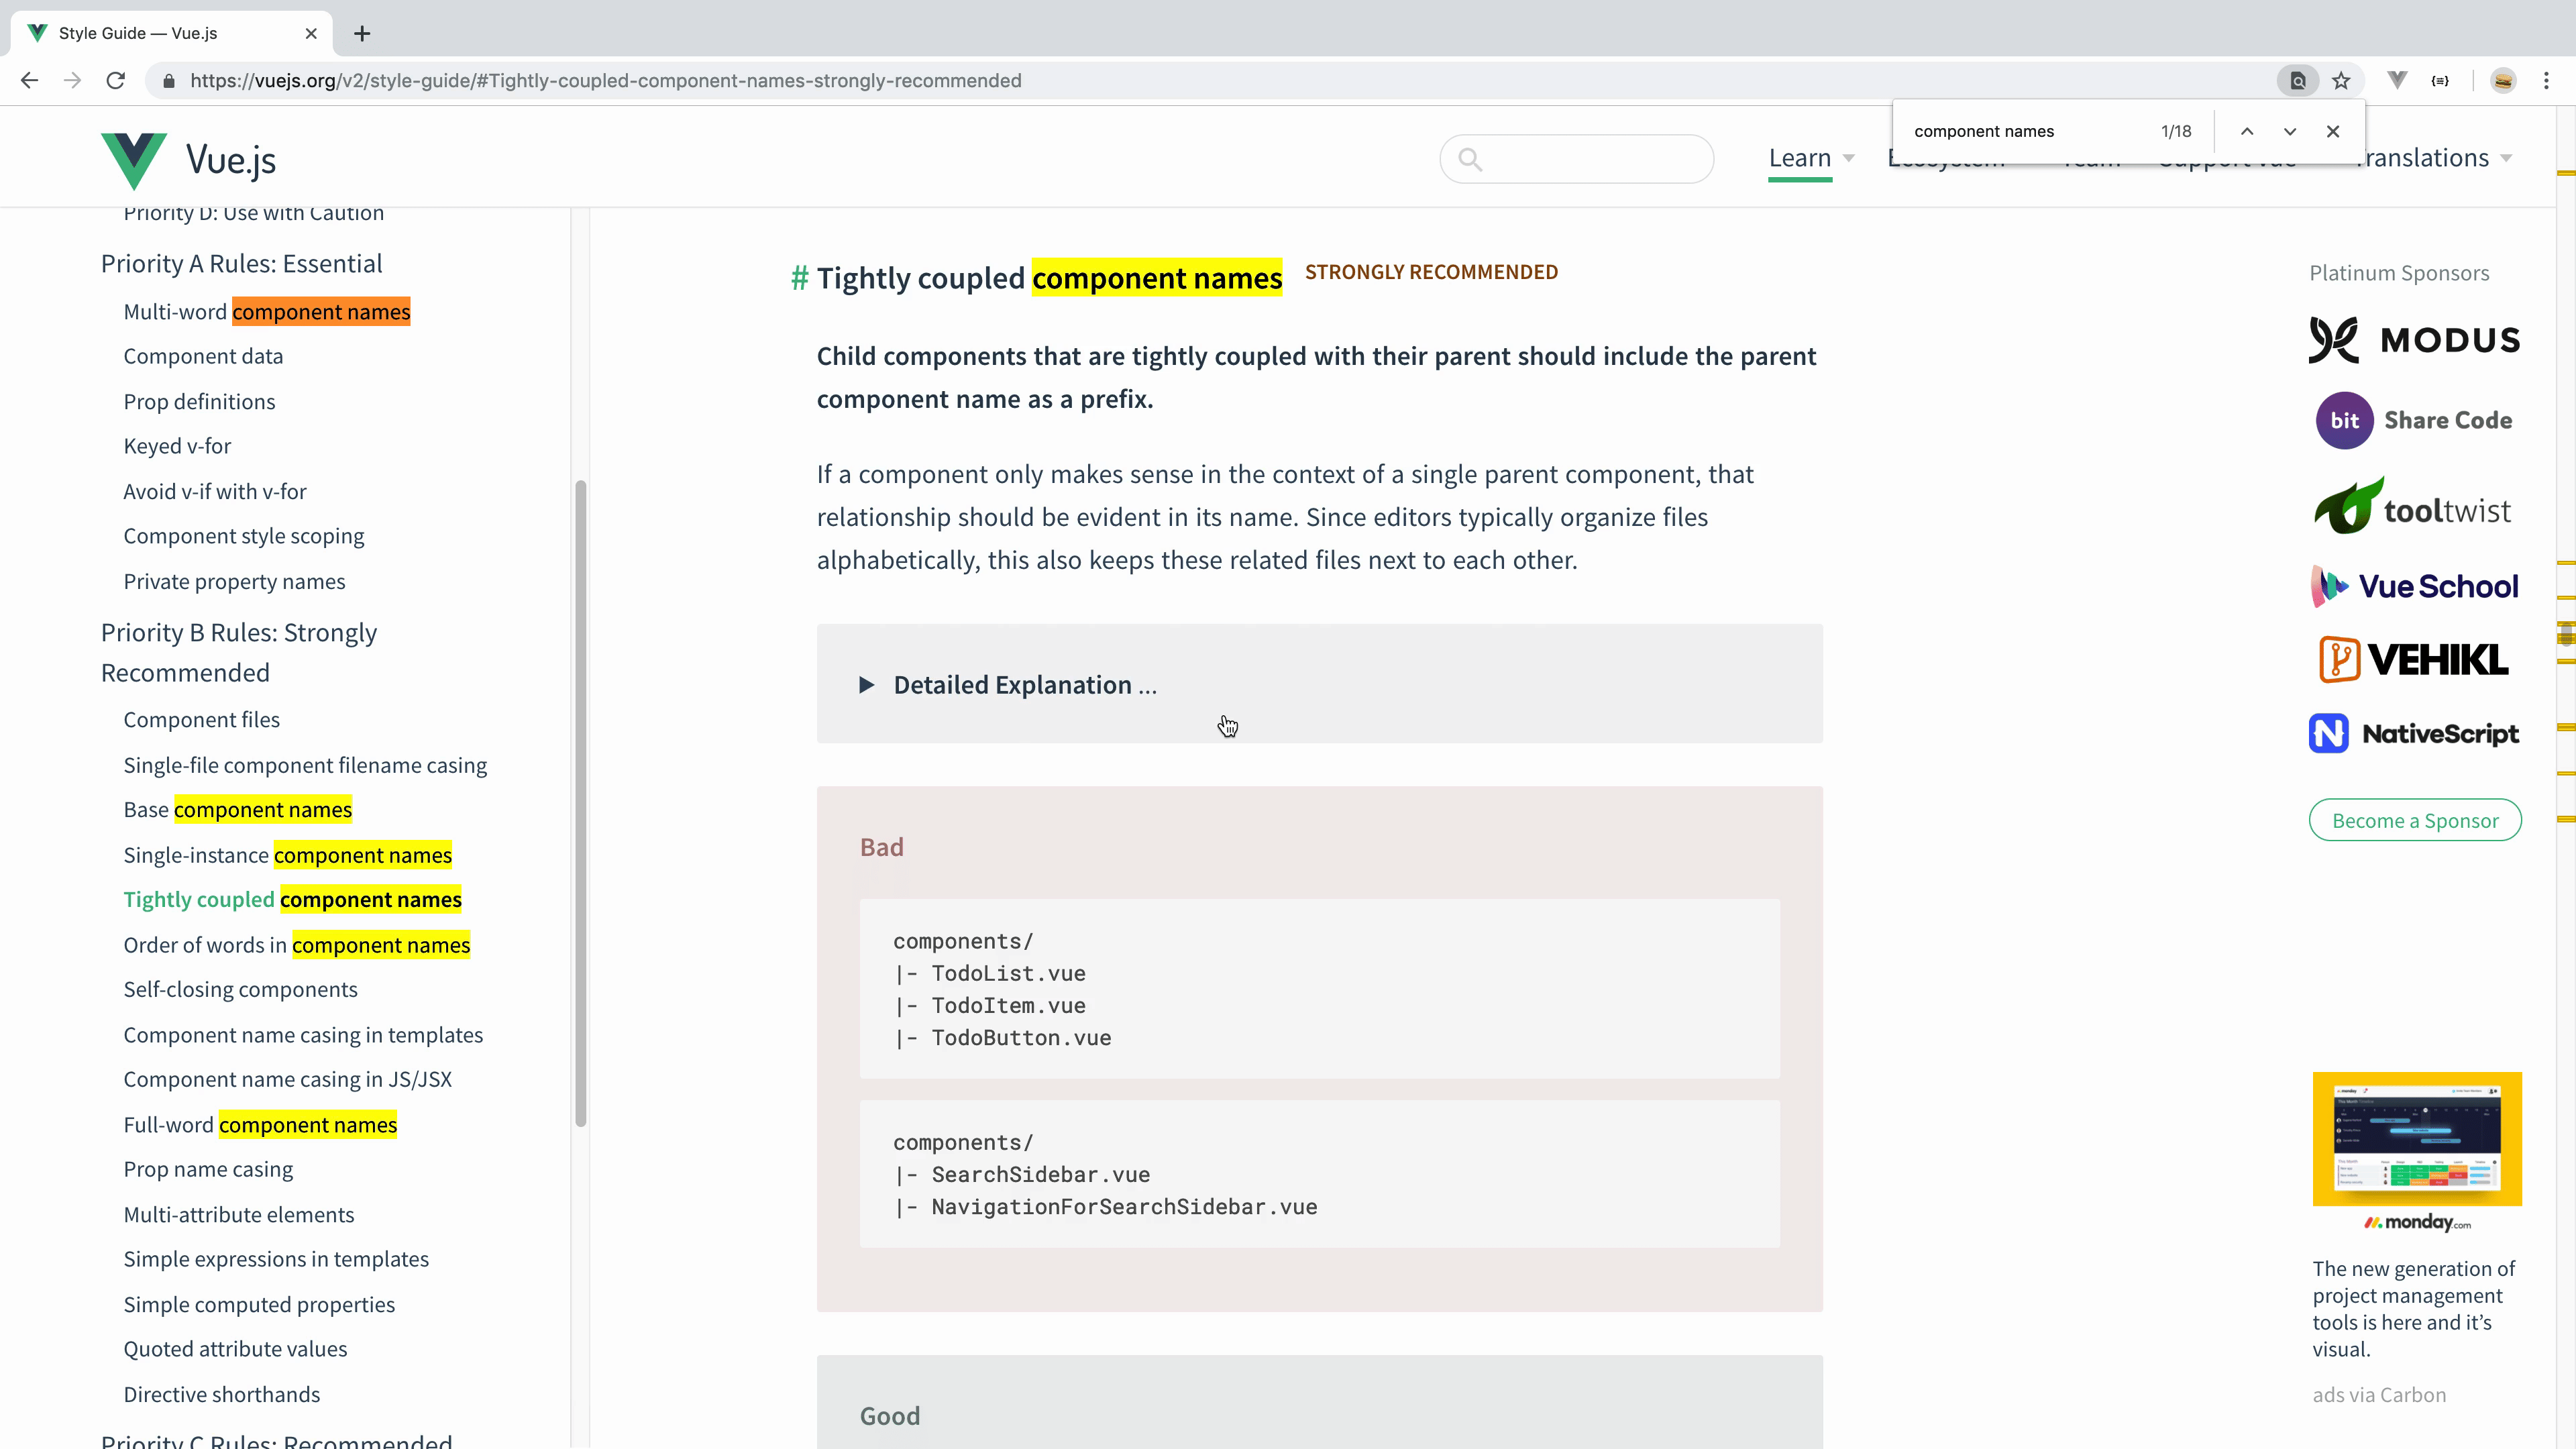Open Component name casing in JS/JSX

[x=288, y=1080]
